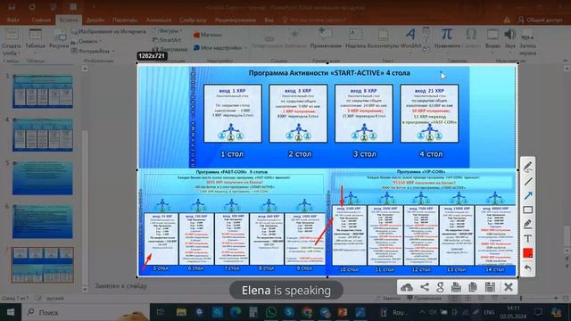Click the Заметки к слайду notes area
The height and width of the screenshot is (321, 571).
[121, 286]
